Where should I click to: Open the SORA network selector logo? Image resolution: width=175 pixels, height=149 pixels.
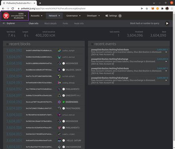(x=6, y=16)
